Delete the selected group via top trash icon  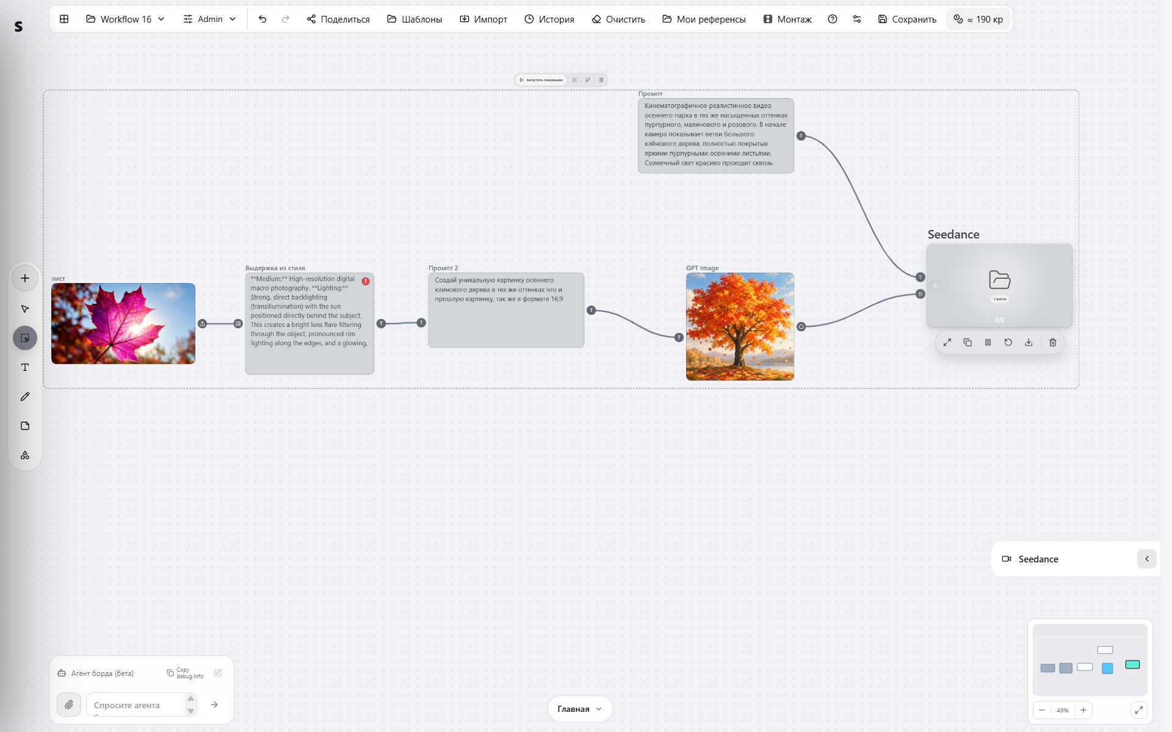click(x=601, y=80)
